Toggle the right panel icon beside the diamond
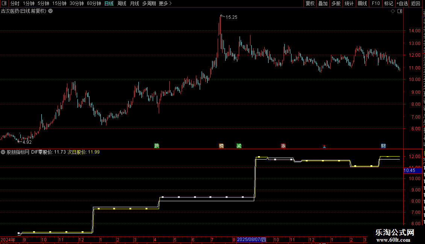Image resolution: width=425 pixels, height=244 pixels. (x=400, y=11)
